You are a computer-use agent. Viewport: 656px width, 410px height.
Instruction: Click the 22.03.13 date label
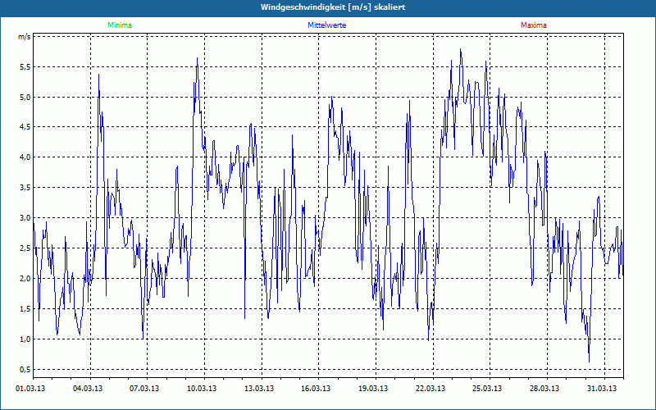pyautogui.click(x=430, y=388)
